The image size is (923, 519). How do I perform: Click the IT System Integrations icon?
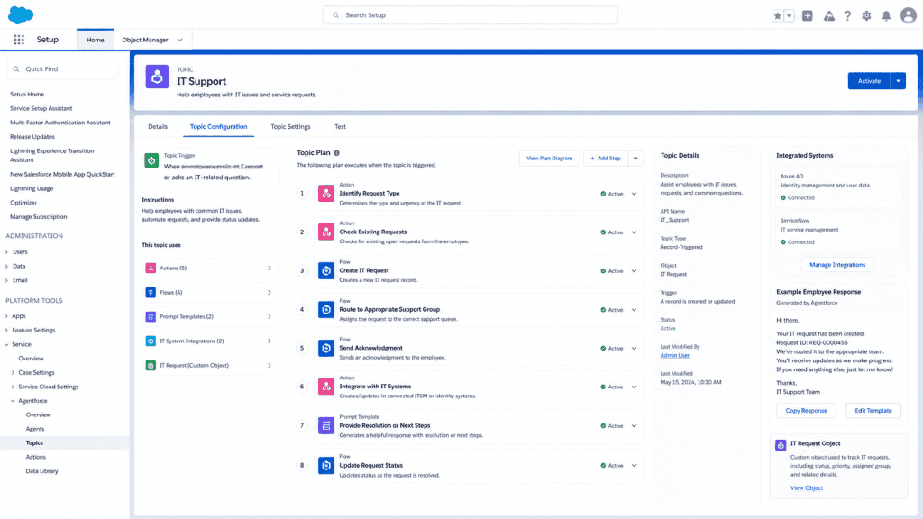[x=151, y=341]
